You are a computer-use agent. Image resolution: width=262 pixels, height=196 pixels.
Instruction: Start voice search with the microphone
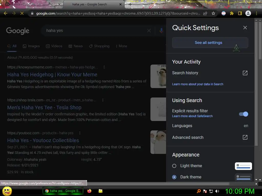pos(161,31)
